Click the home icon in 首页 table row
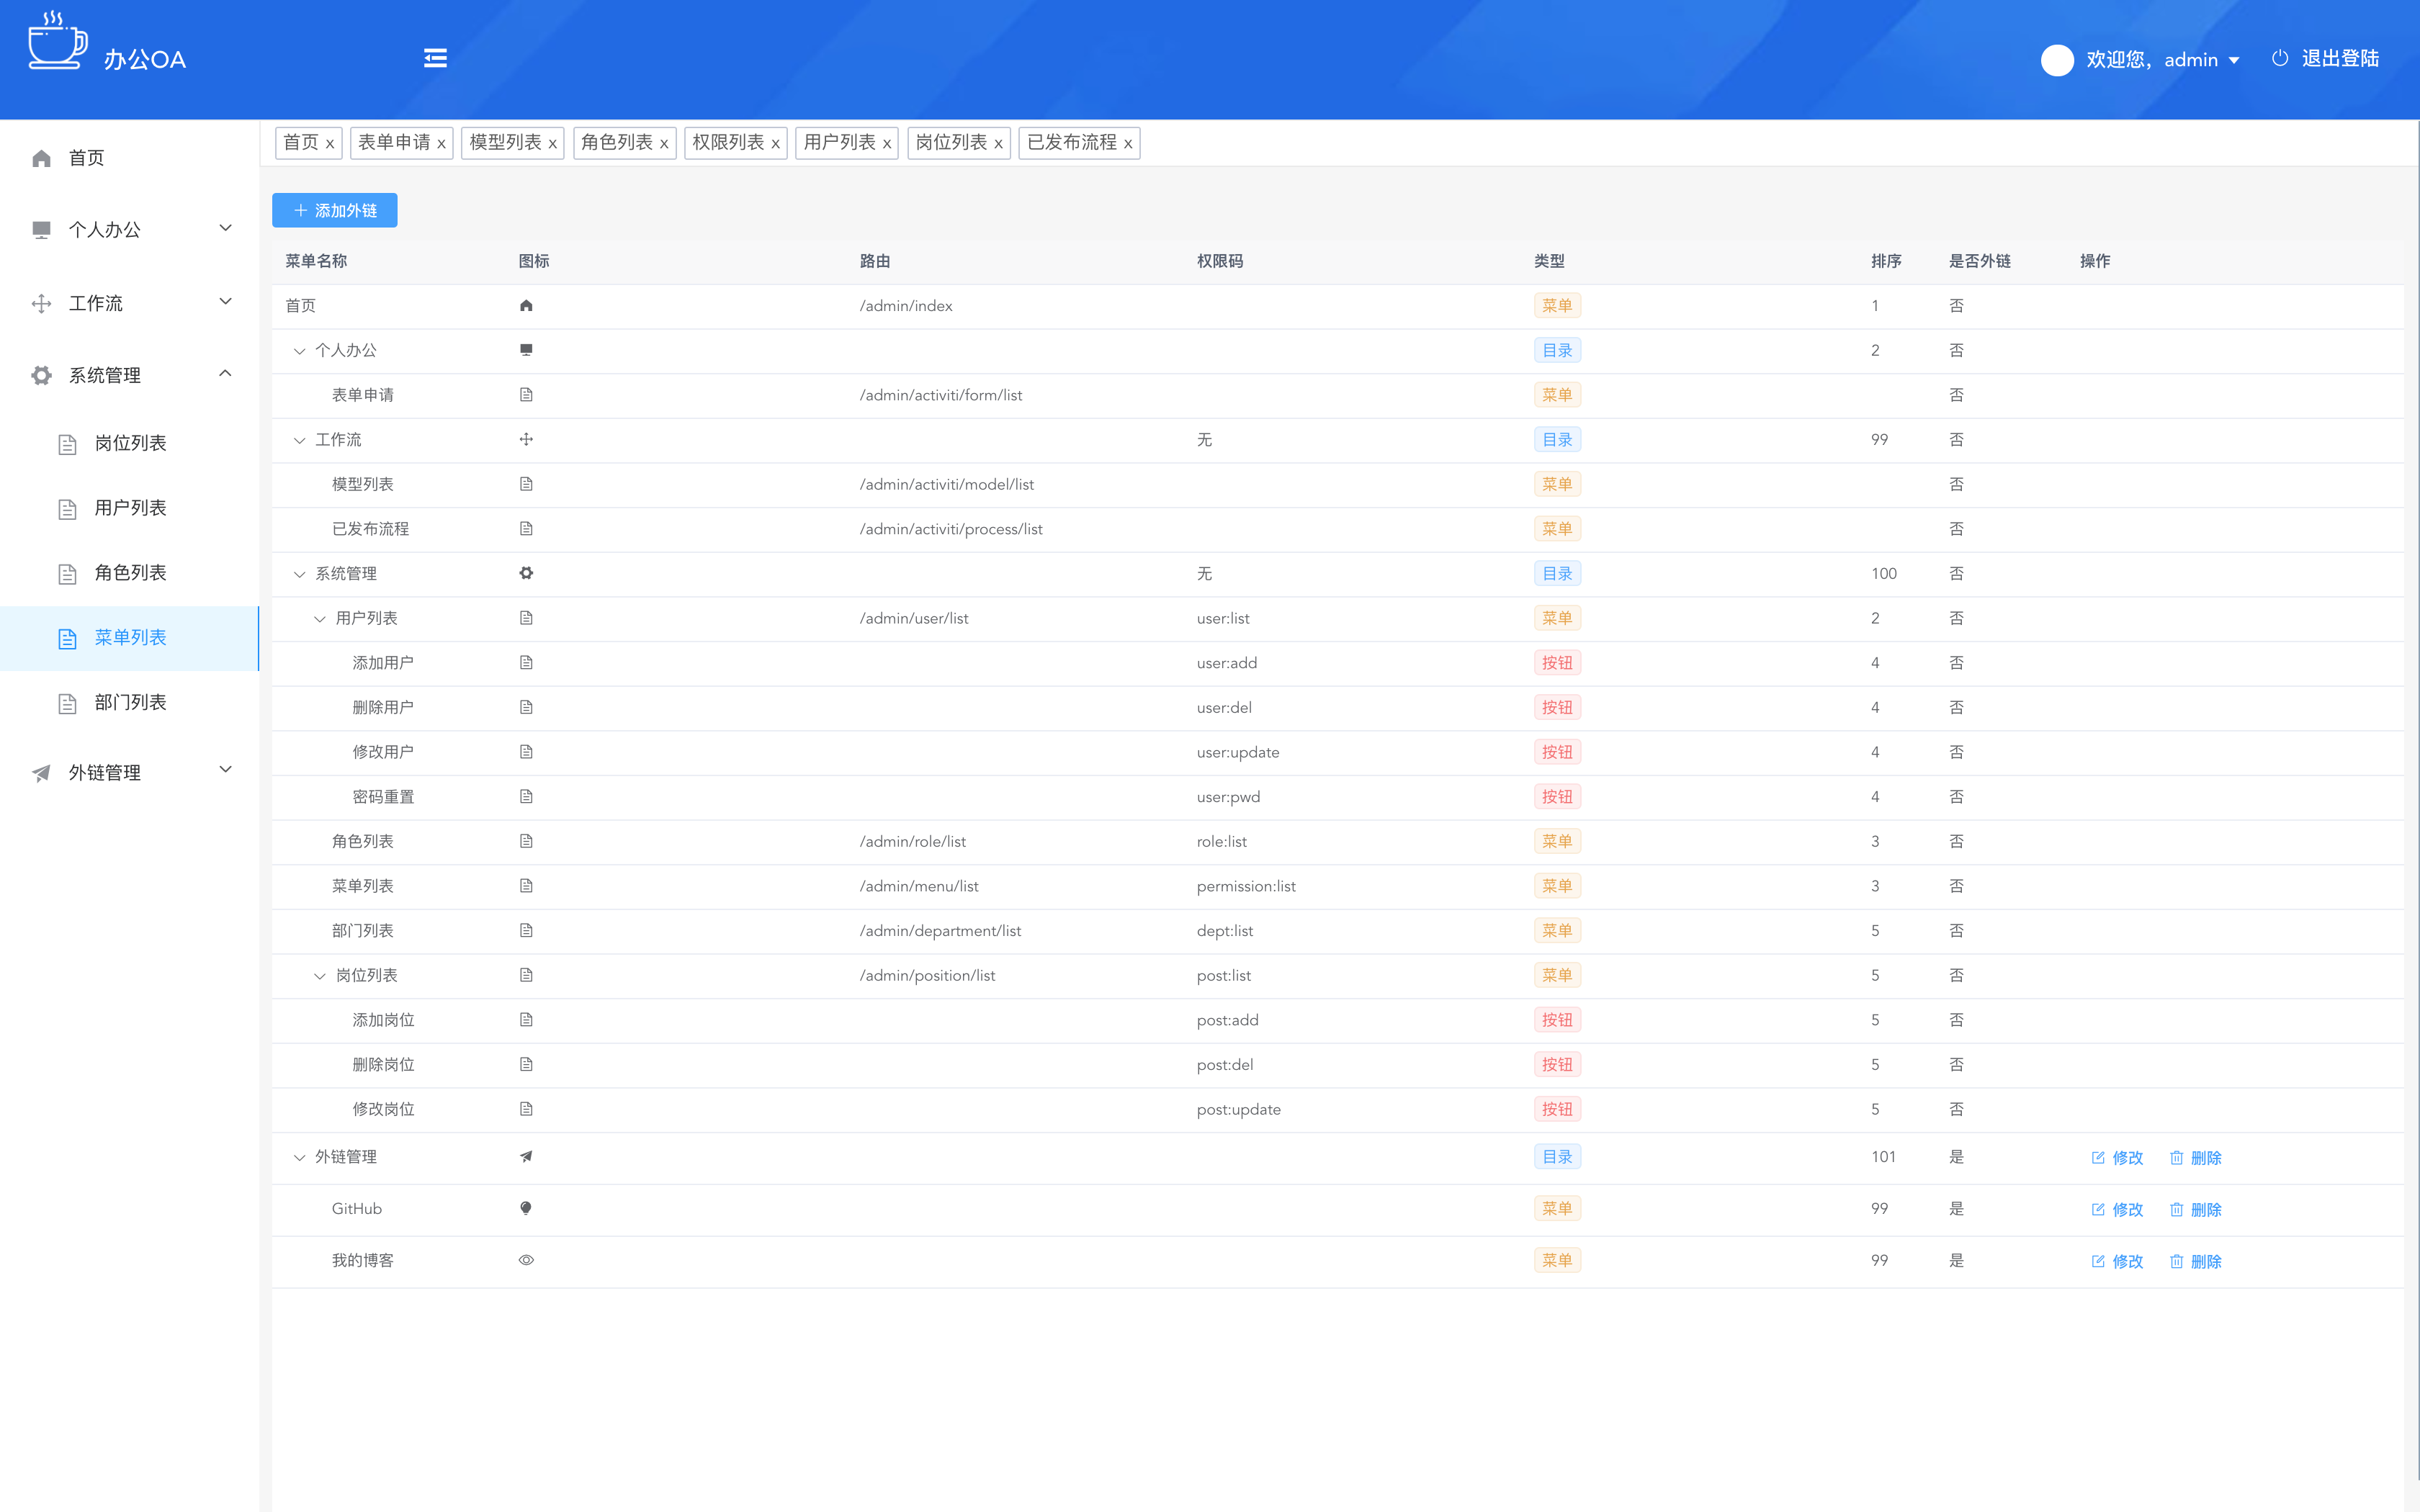Viewport: 2420px width, 1512px height. (x=526, y=305)
